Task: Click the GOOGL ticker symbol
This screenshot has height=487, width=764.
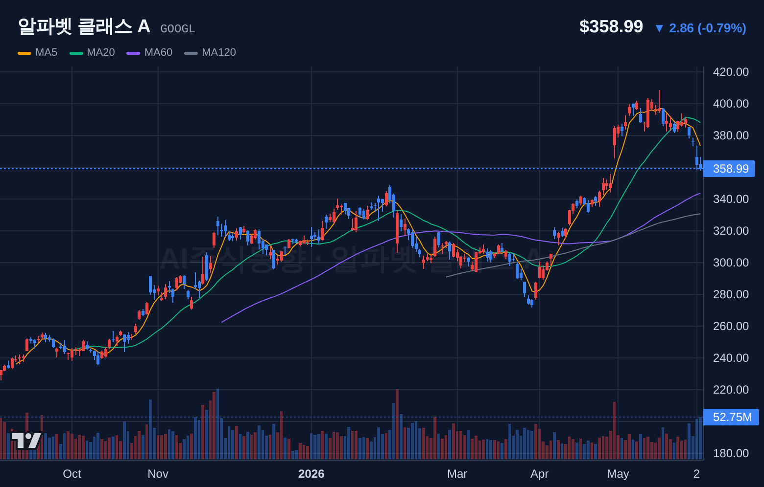Action: 178,29
